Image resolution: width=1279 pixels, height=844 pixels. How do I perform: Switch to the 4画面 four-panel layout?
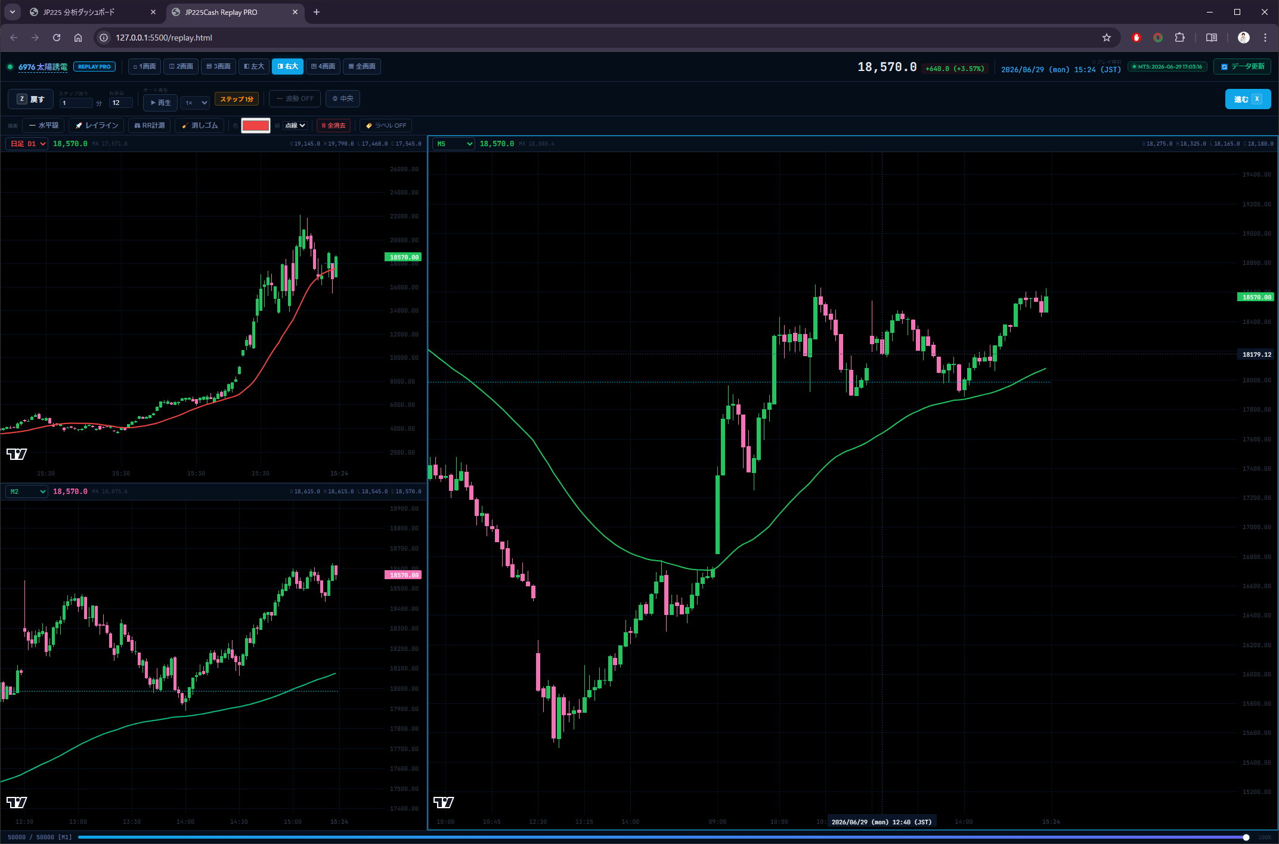coord(323,66)
